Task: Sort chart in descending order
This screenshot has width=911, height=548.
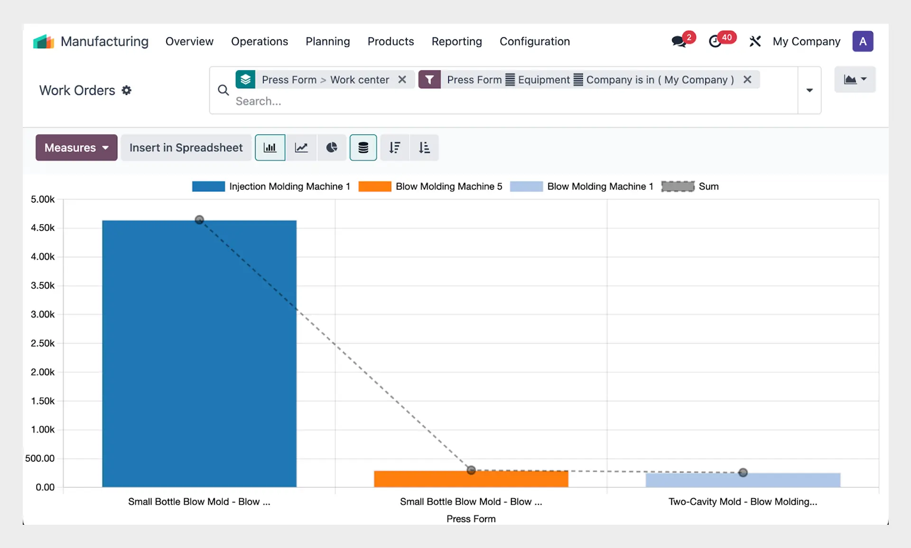Action: pos(395,147)
